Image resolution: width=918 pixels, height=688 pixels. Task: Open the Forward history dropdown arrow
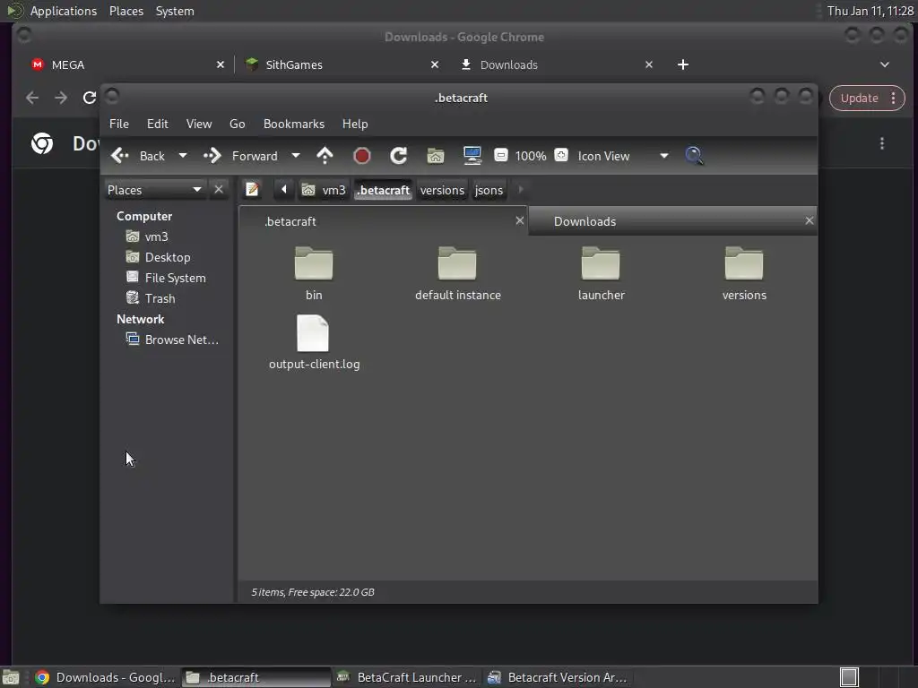click(x=296, y=156)
